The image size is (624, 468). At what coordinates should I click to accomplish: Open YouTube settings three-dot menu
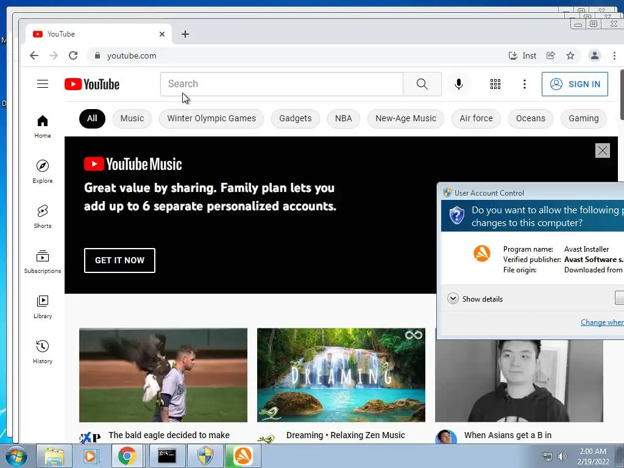click(525, 84)
